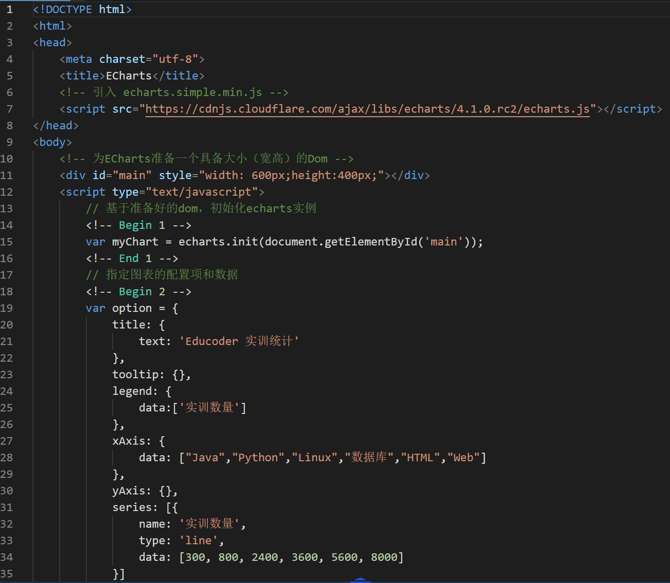
Task: Click the getElementById method name
Action: (x=371, y=242)
